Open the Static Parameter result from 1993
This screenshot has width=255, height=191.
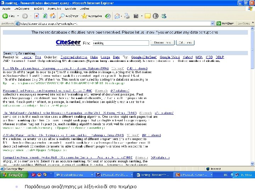tap(63, 135)
